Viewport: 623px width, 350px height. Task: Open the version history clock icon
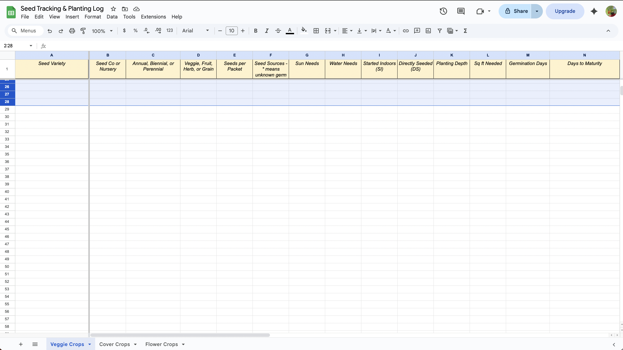tap(443, 11)
